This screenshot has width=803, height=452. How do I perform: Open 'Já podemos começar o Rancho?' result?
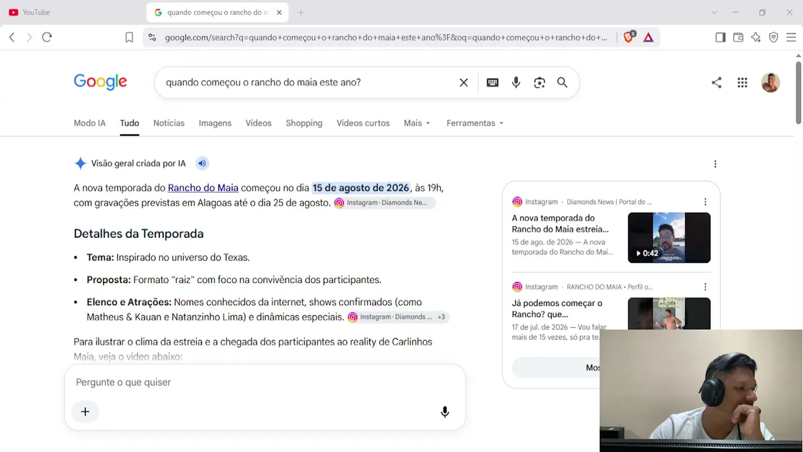557,308
